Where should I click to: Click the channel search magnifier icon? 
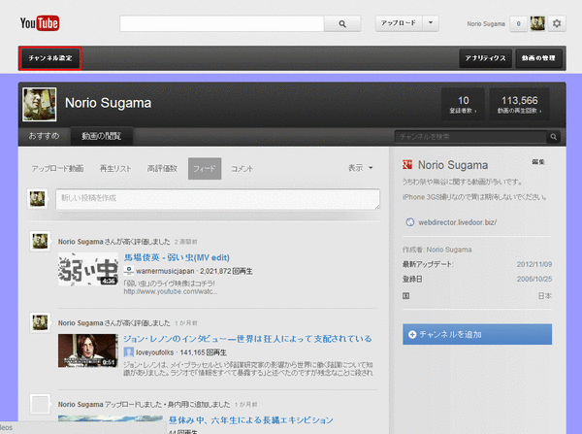[x=554, y=137]
